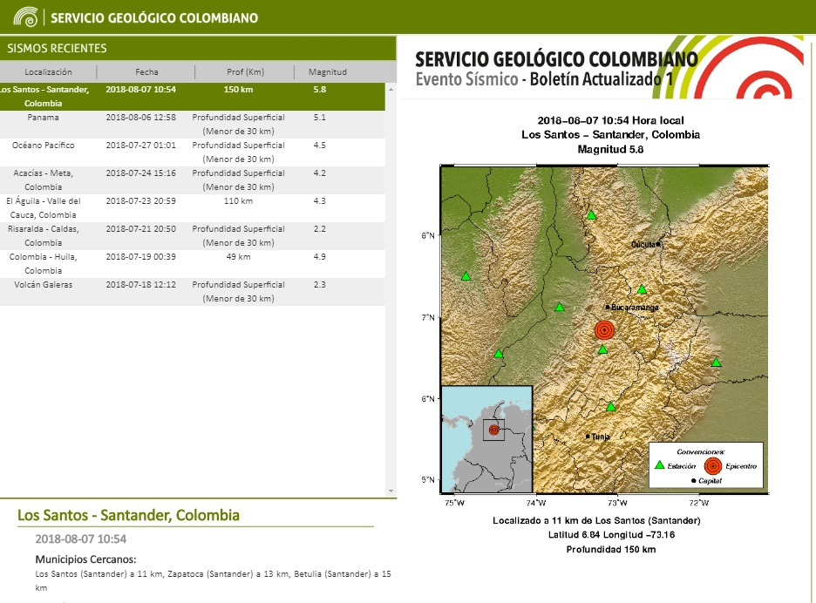Choose the El Águila - Valle del Cauca row
This screenshot has width=816, height=603.
pos(192,207)
